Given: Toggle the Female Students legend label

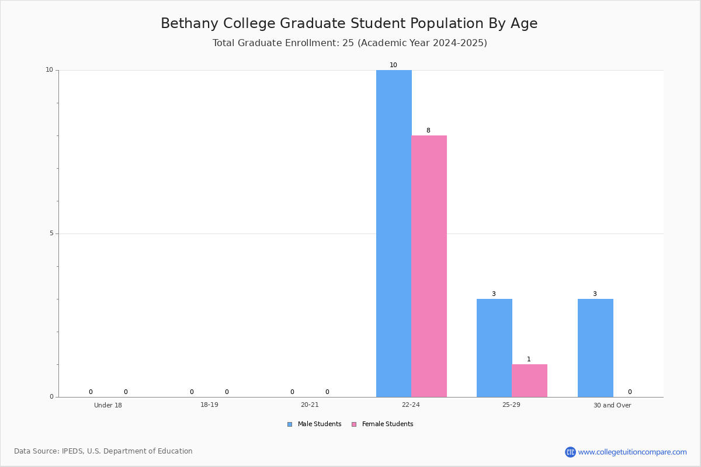Looking at the screenshot, I should tap(387, 424).
